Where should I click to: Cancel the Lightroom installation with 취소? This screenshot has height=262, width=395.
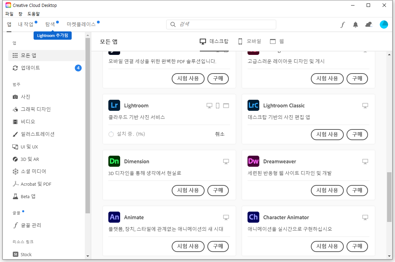[220, 134]
